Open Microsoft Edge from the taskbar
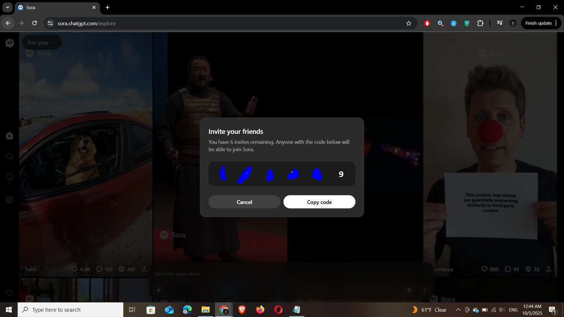Image resolution: width=564 pixels, height=317 pixels. [187, 309]
